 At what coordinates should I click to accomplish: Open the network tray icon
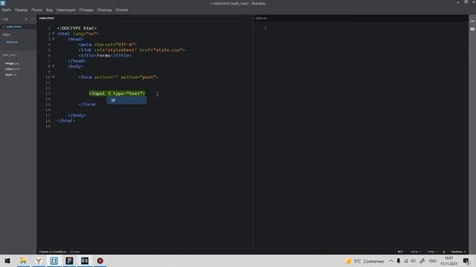tap(406, 261)
